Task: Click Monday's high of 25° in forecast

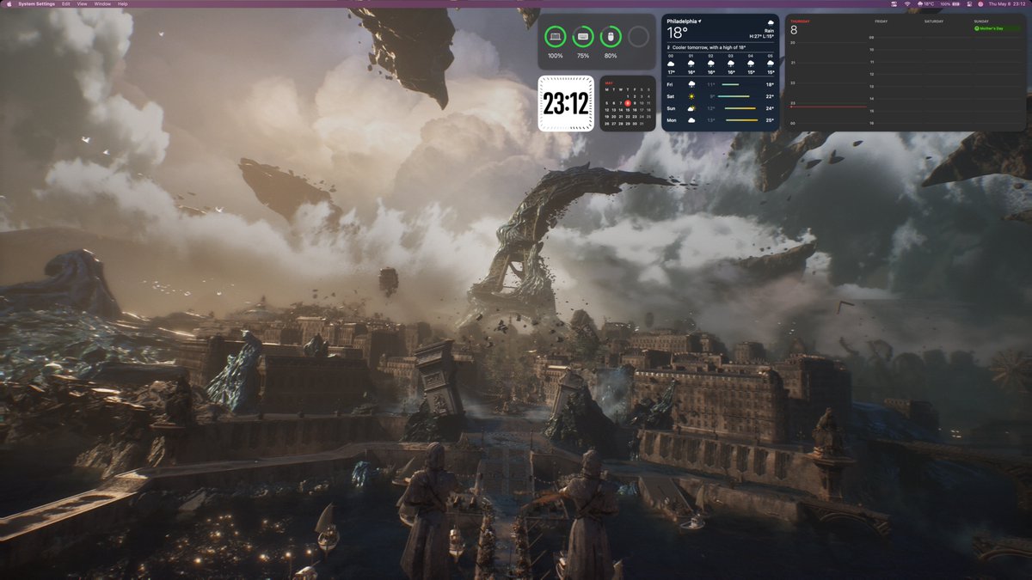Action: pos(770,120)
